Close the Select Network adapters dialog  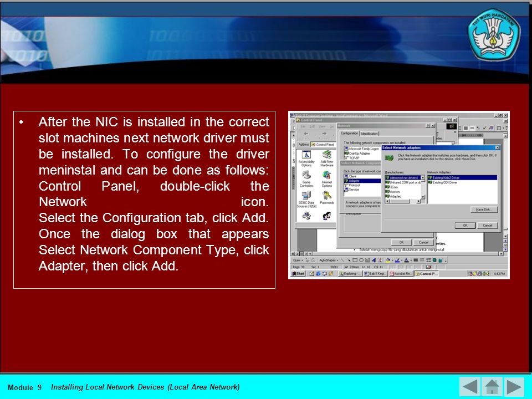(497, 147)
